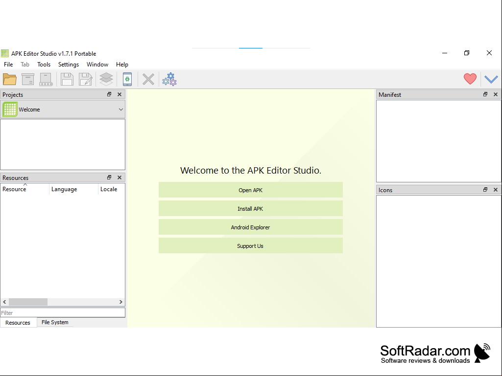Click the Open APK welcome button

point(251,190)
